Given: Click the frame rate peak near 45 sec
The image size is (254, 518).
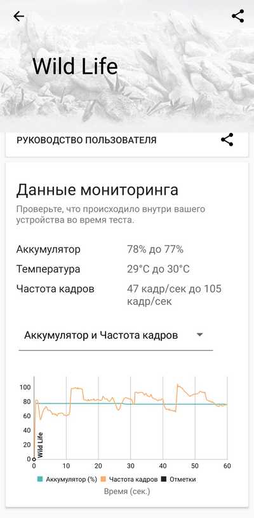Looking at the screenshot, I should (178, 384).
